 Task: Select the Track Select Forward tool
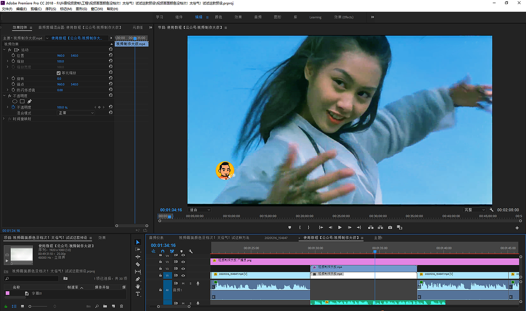point(138,249)
